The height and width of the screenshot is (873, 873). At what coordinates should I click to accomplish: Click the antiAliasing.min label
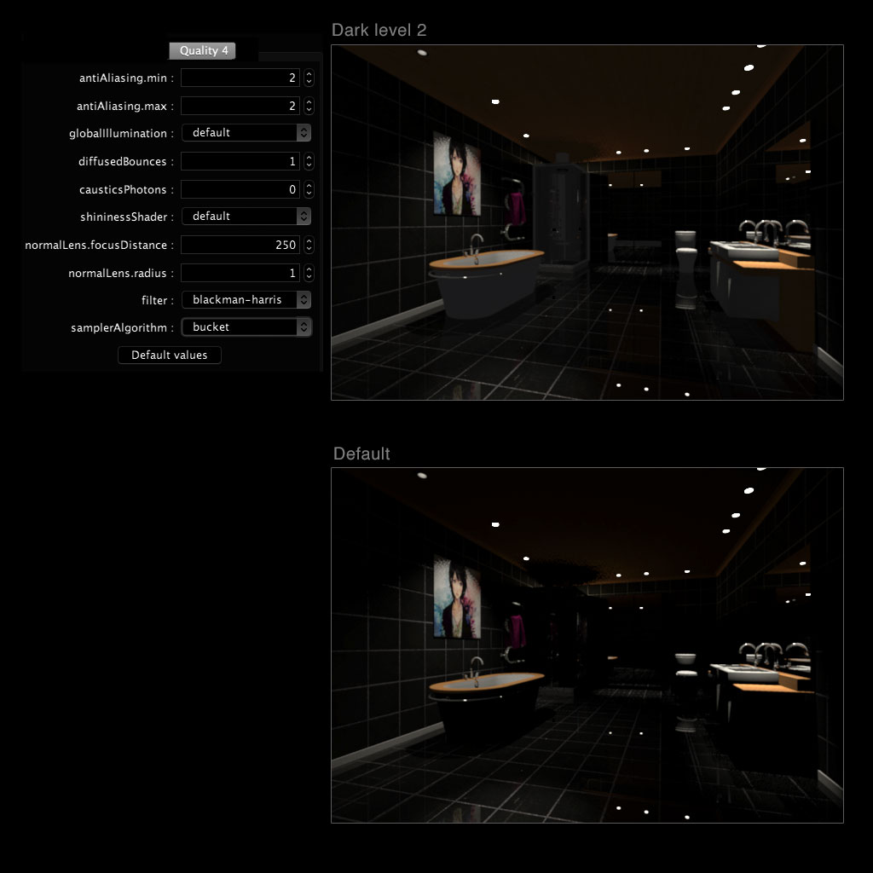(126, 78)
